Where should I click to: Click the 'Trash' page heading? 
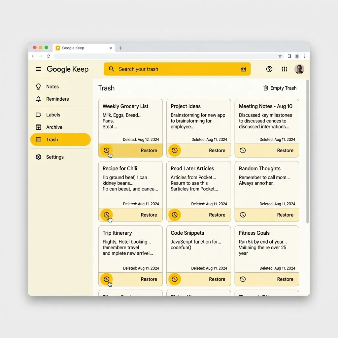pyautogui.click(x=107, y=88)
